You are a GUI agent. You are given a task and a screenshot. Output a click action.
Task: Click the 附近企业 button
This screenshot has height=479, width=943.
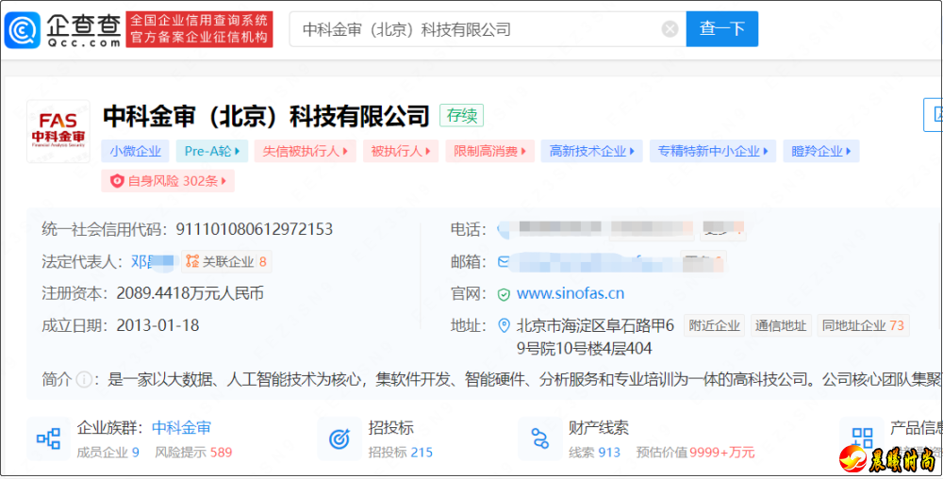[715, 325]
